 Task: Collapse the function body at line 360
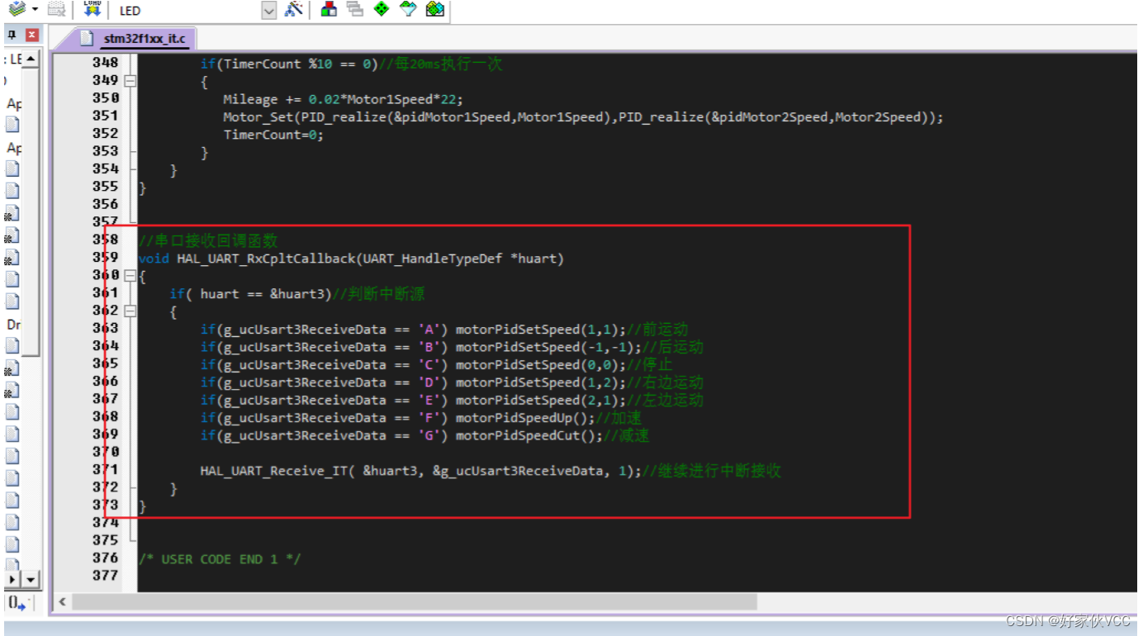(130, 276)
